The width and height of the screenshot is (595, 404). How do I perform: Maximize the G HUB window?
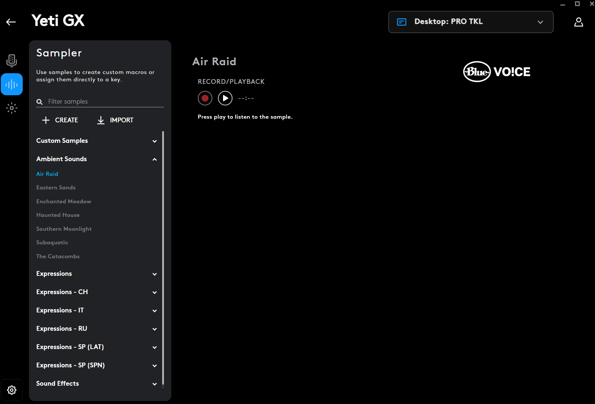[577, 4]
